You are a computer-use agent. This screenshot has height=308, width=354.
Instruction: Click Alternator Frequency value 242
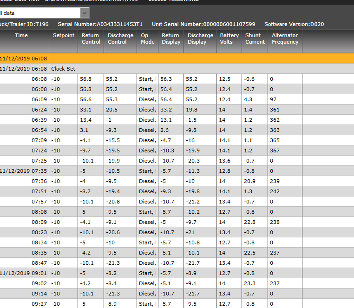(275, 191)
